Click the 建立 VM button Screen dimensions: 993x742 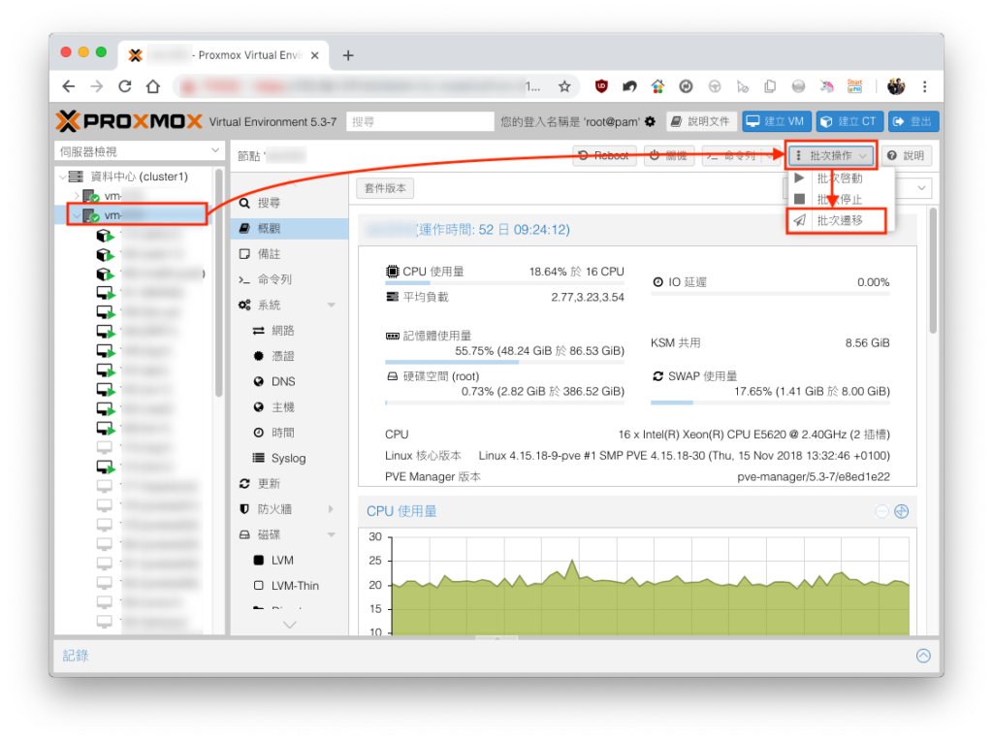pyautogui.click(x=776, y=121)
